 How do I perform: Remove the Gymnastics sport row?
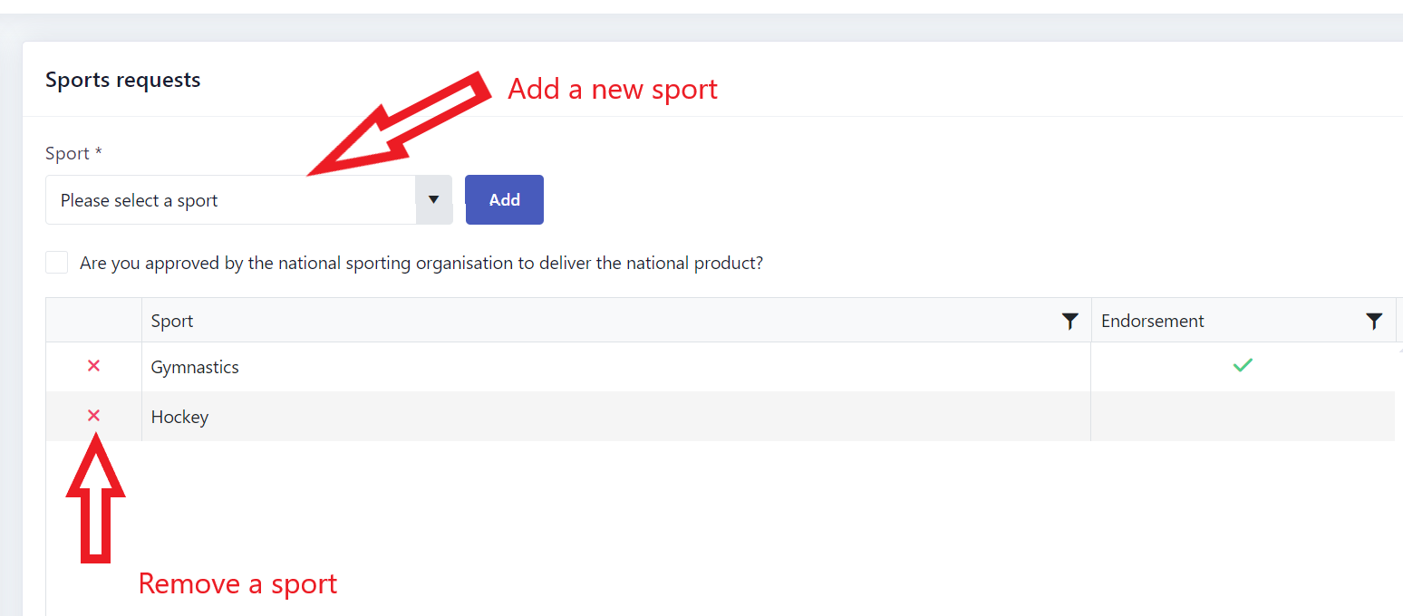pyautogui.click(x=93, y=366)
